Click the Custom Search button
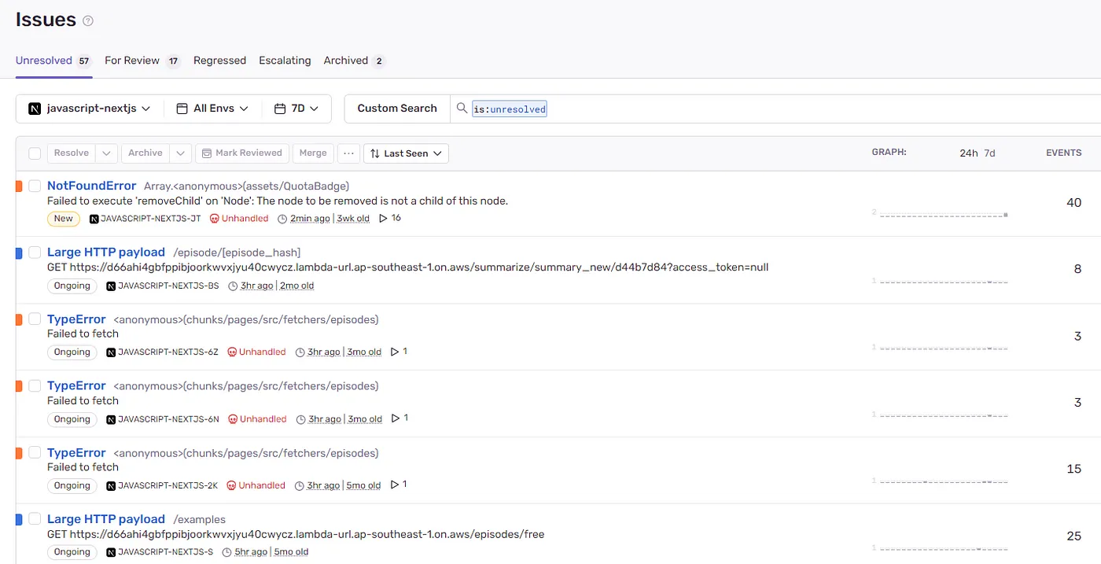This screenshot has width=1101, height=564. (x=397, y=109)
